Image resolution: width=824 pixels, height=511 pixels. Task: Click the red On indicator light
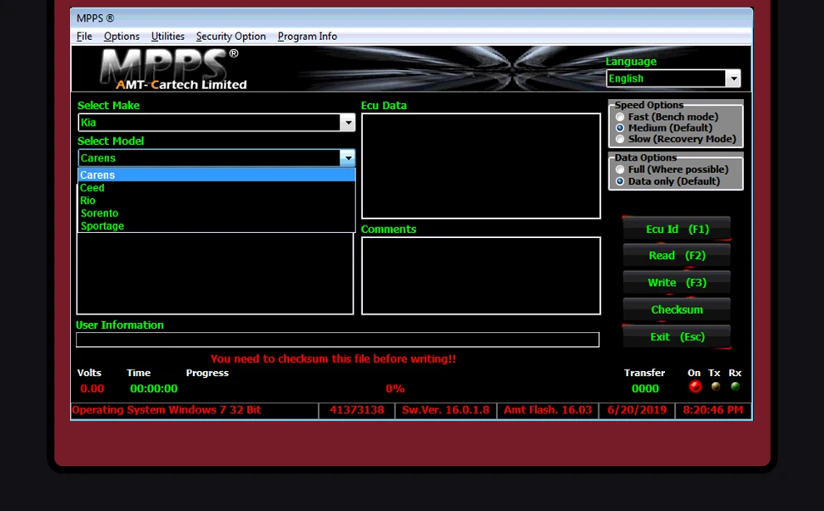point(695,387)
